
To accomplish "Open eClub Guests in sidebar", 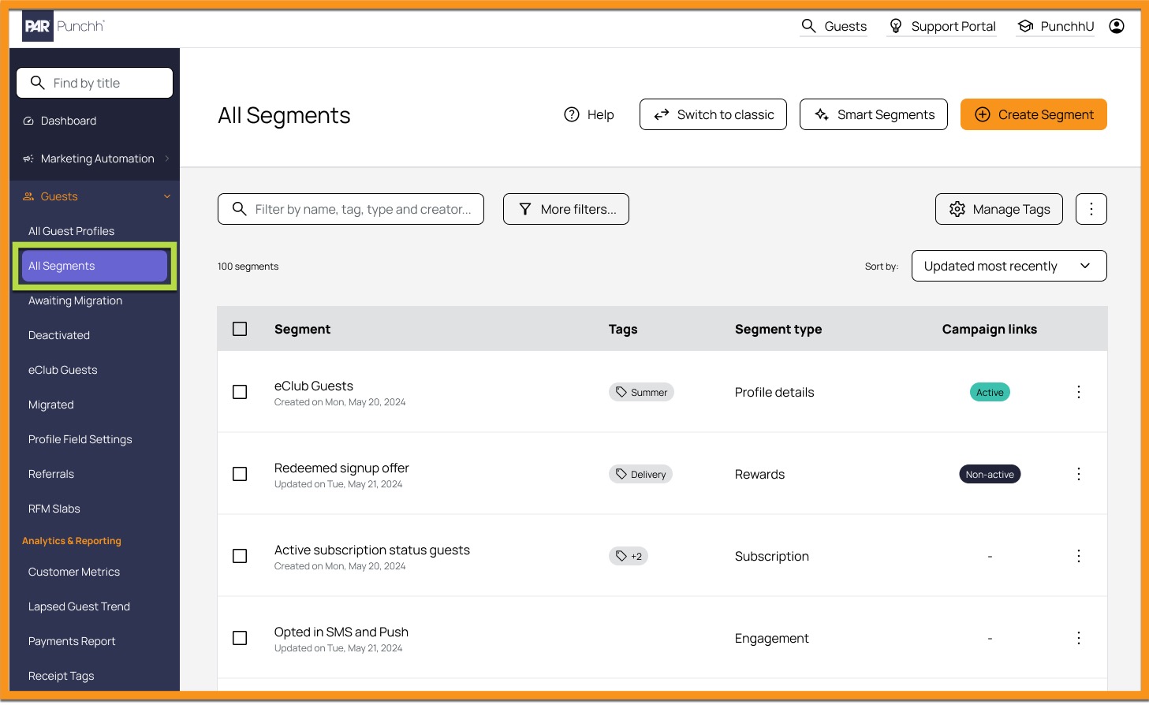I will pyautogui.click(x=63, y=370).
